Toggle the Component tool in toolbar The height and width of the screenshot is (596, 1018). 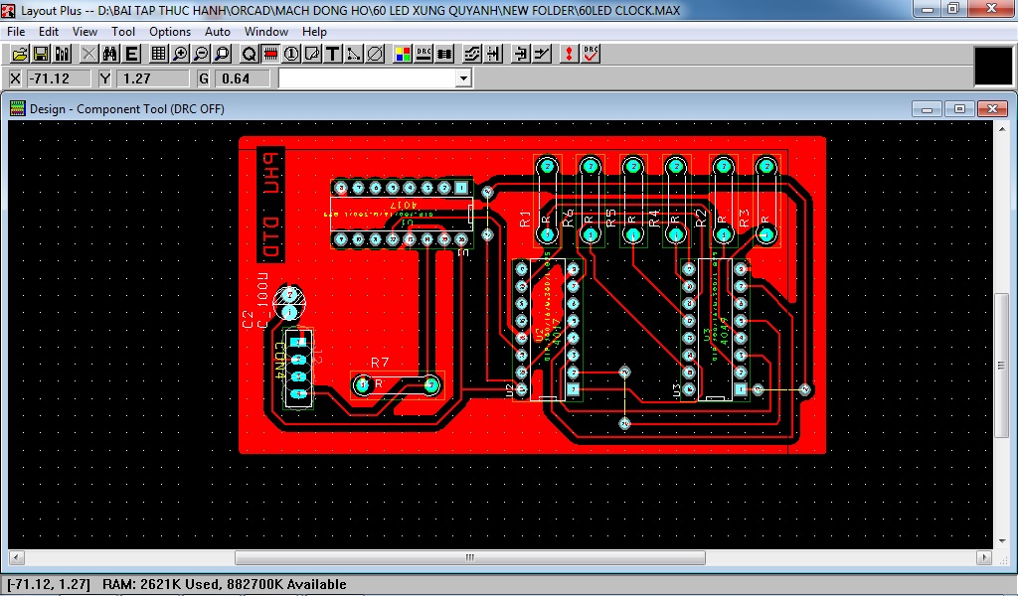point(269,54)
